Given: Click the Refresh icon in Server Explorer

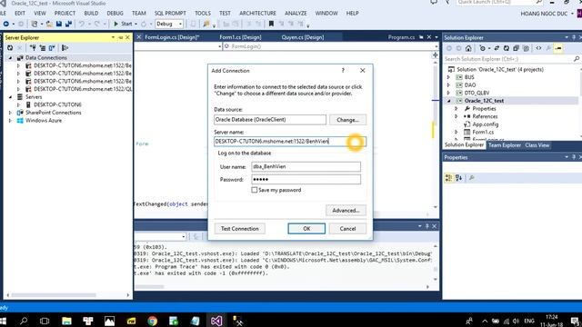Looking at the screenshot, I should point(10,48).
